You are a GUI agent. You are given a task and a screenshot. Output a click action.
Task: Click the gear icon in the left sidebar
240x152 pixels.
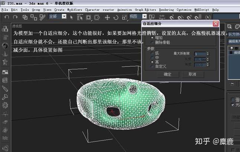tap(5, 105)
